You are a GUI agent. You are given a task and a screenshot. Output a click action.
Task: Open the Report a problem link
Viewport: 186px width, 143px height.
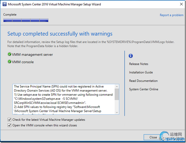[x=171, y=15]
